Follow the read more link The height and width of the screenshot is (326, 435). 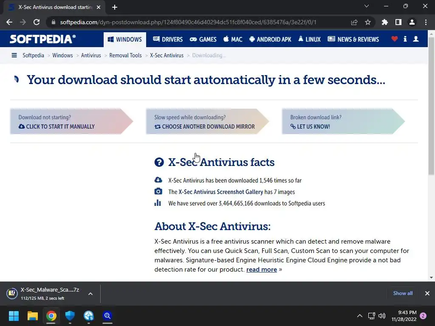click(x=262, y=270)
